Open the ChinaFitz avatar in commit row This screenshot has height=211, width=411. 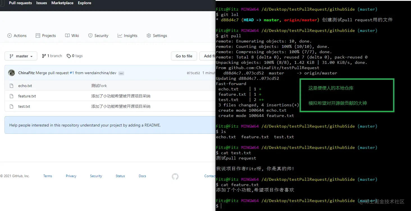click(x=12, y=73)
